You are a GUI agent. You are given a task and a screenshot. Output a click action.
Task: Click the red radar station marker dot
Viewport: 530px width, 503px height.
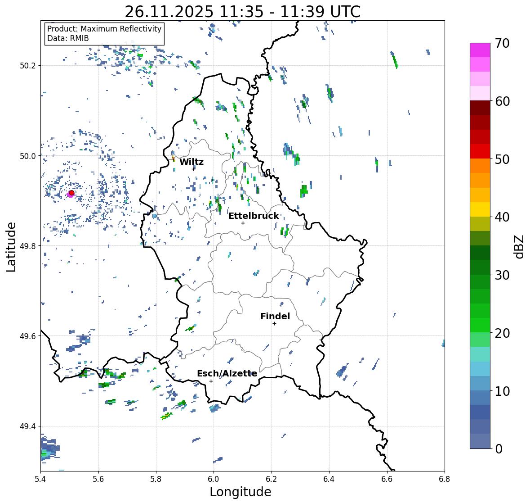[71, 193]
